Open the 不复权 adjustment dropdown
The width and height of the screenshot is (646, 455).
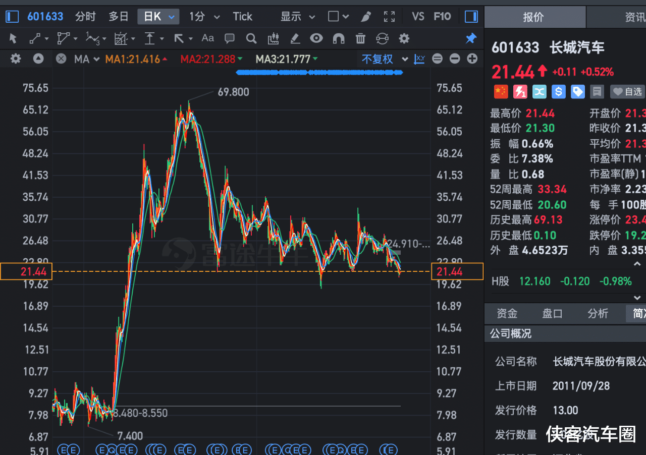385,60
